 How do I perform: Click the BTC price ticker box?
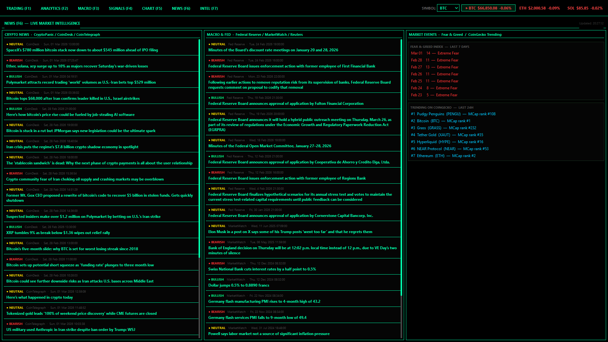(x=488, y=8)
